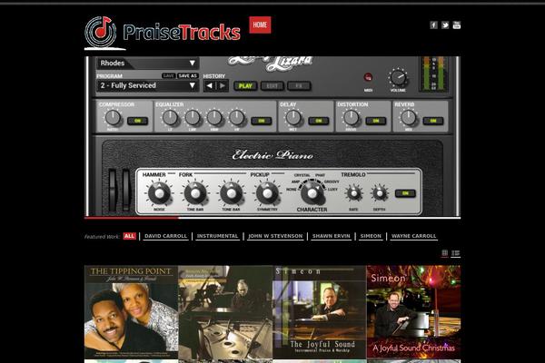Toggle the Reverb ON switch
Screen dimensions: 545x363
[433, 121]
